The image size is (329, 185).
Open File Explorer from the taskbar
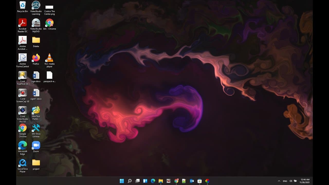(161, 181)
